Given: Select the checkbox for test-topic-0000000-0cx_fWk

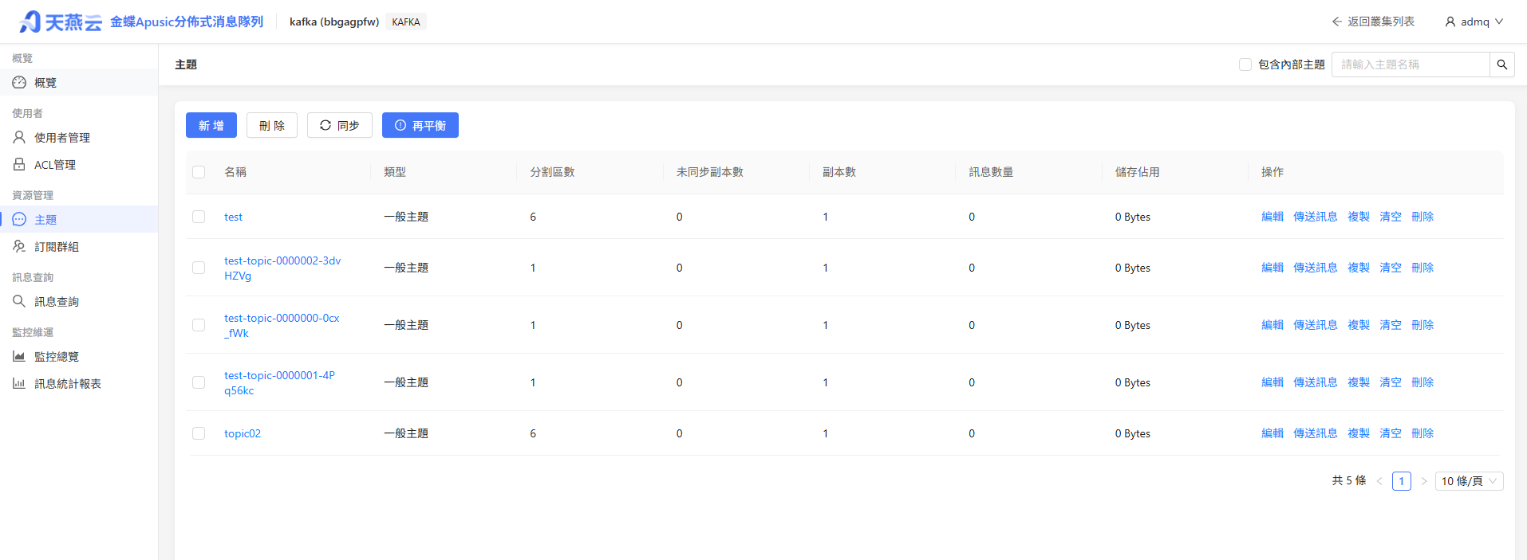Looking at the screenshot, I should 199,325.
